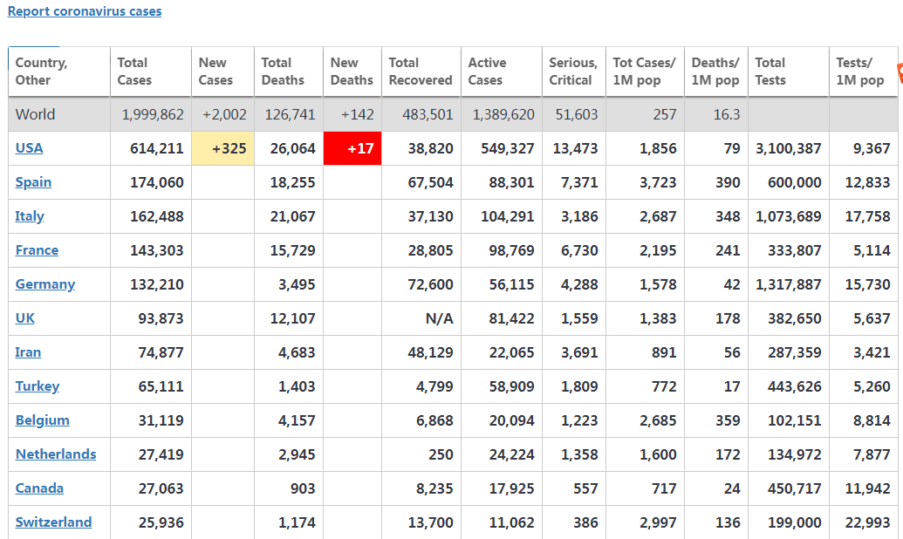
Task: Select UK total deaths 12,107
Action: coord(289,317)
